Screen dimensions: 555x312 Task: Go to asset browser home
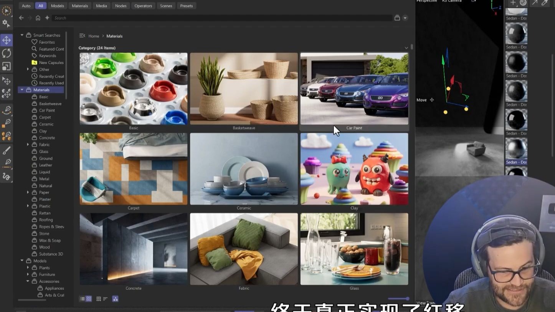[x=38, y=18]
